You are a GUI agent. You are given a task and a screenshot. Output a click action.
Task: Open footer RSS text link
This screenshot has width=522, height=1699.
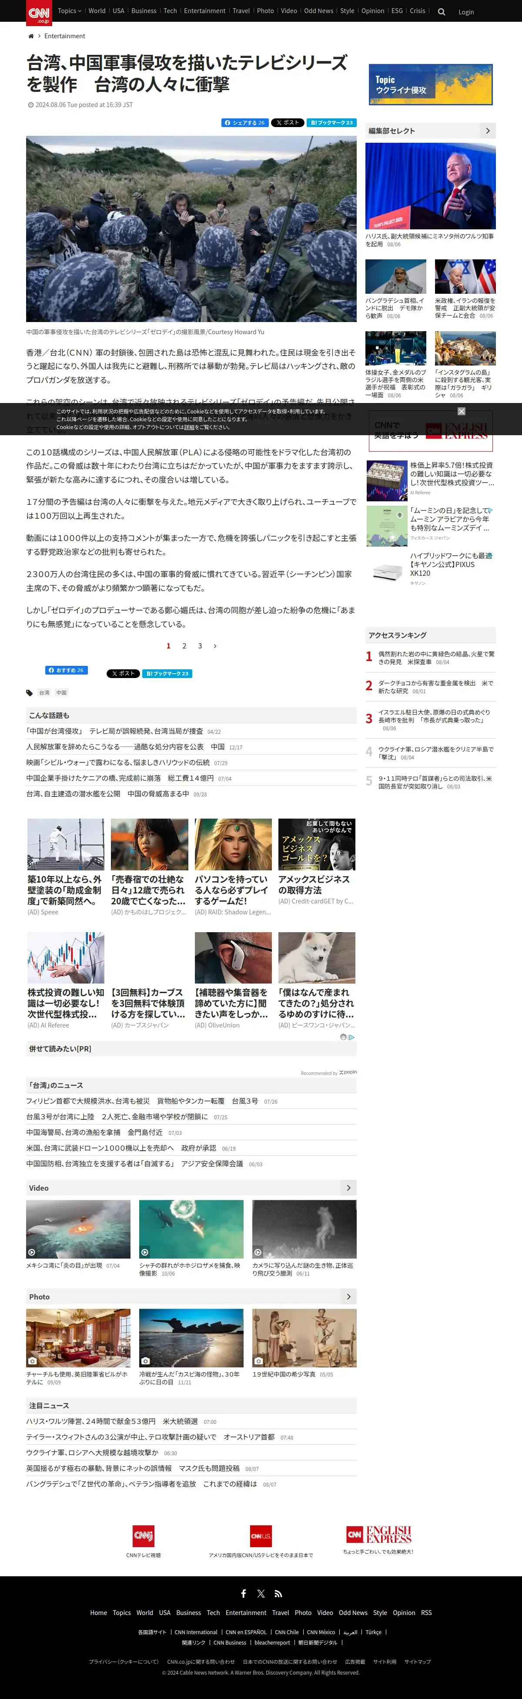(426, 1613)
